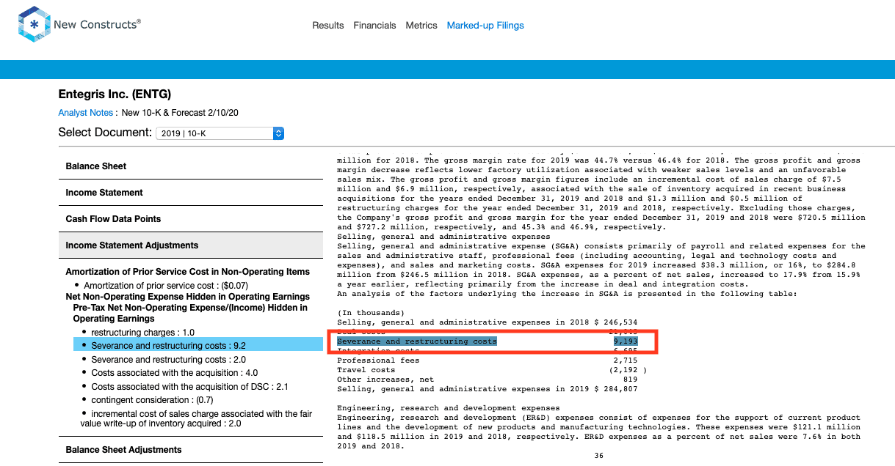Select Costs associated with the acquisition : 4.0
This screenshot has width=895, height=466.
pyautogui.click(x=174, y=373)
